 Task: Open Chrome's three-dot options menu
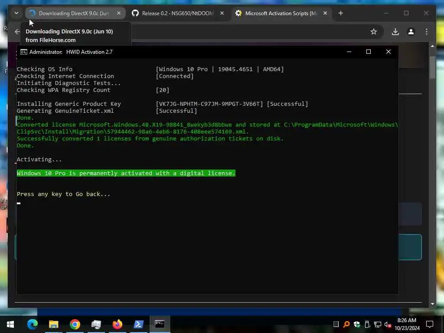point(427,31)
